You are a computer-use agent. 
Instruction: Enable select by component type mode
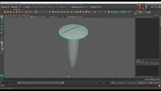coord(29,7)
